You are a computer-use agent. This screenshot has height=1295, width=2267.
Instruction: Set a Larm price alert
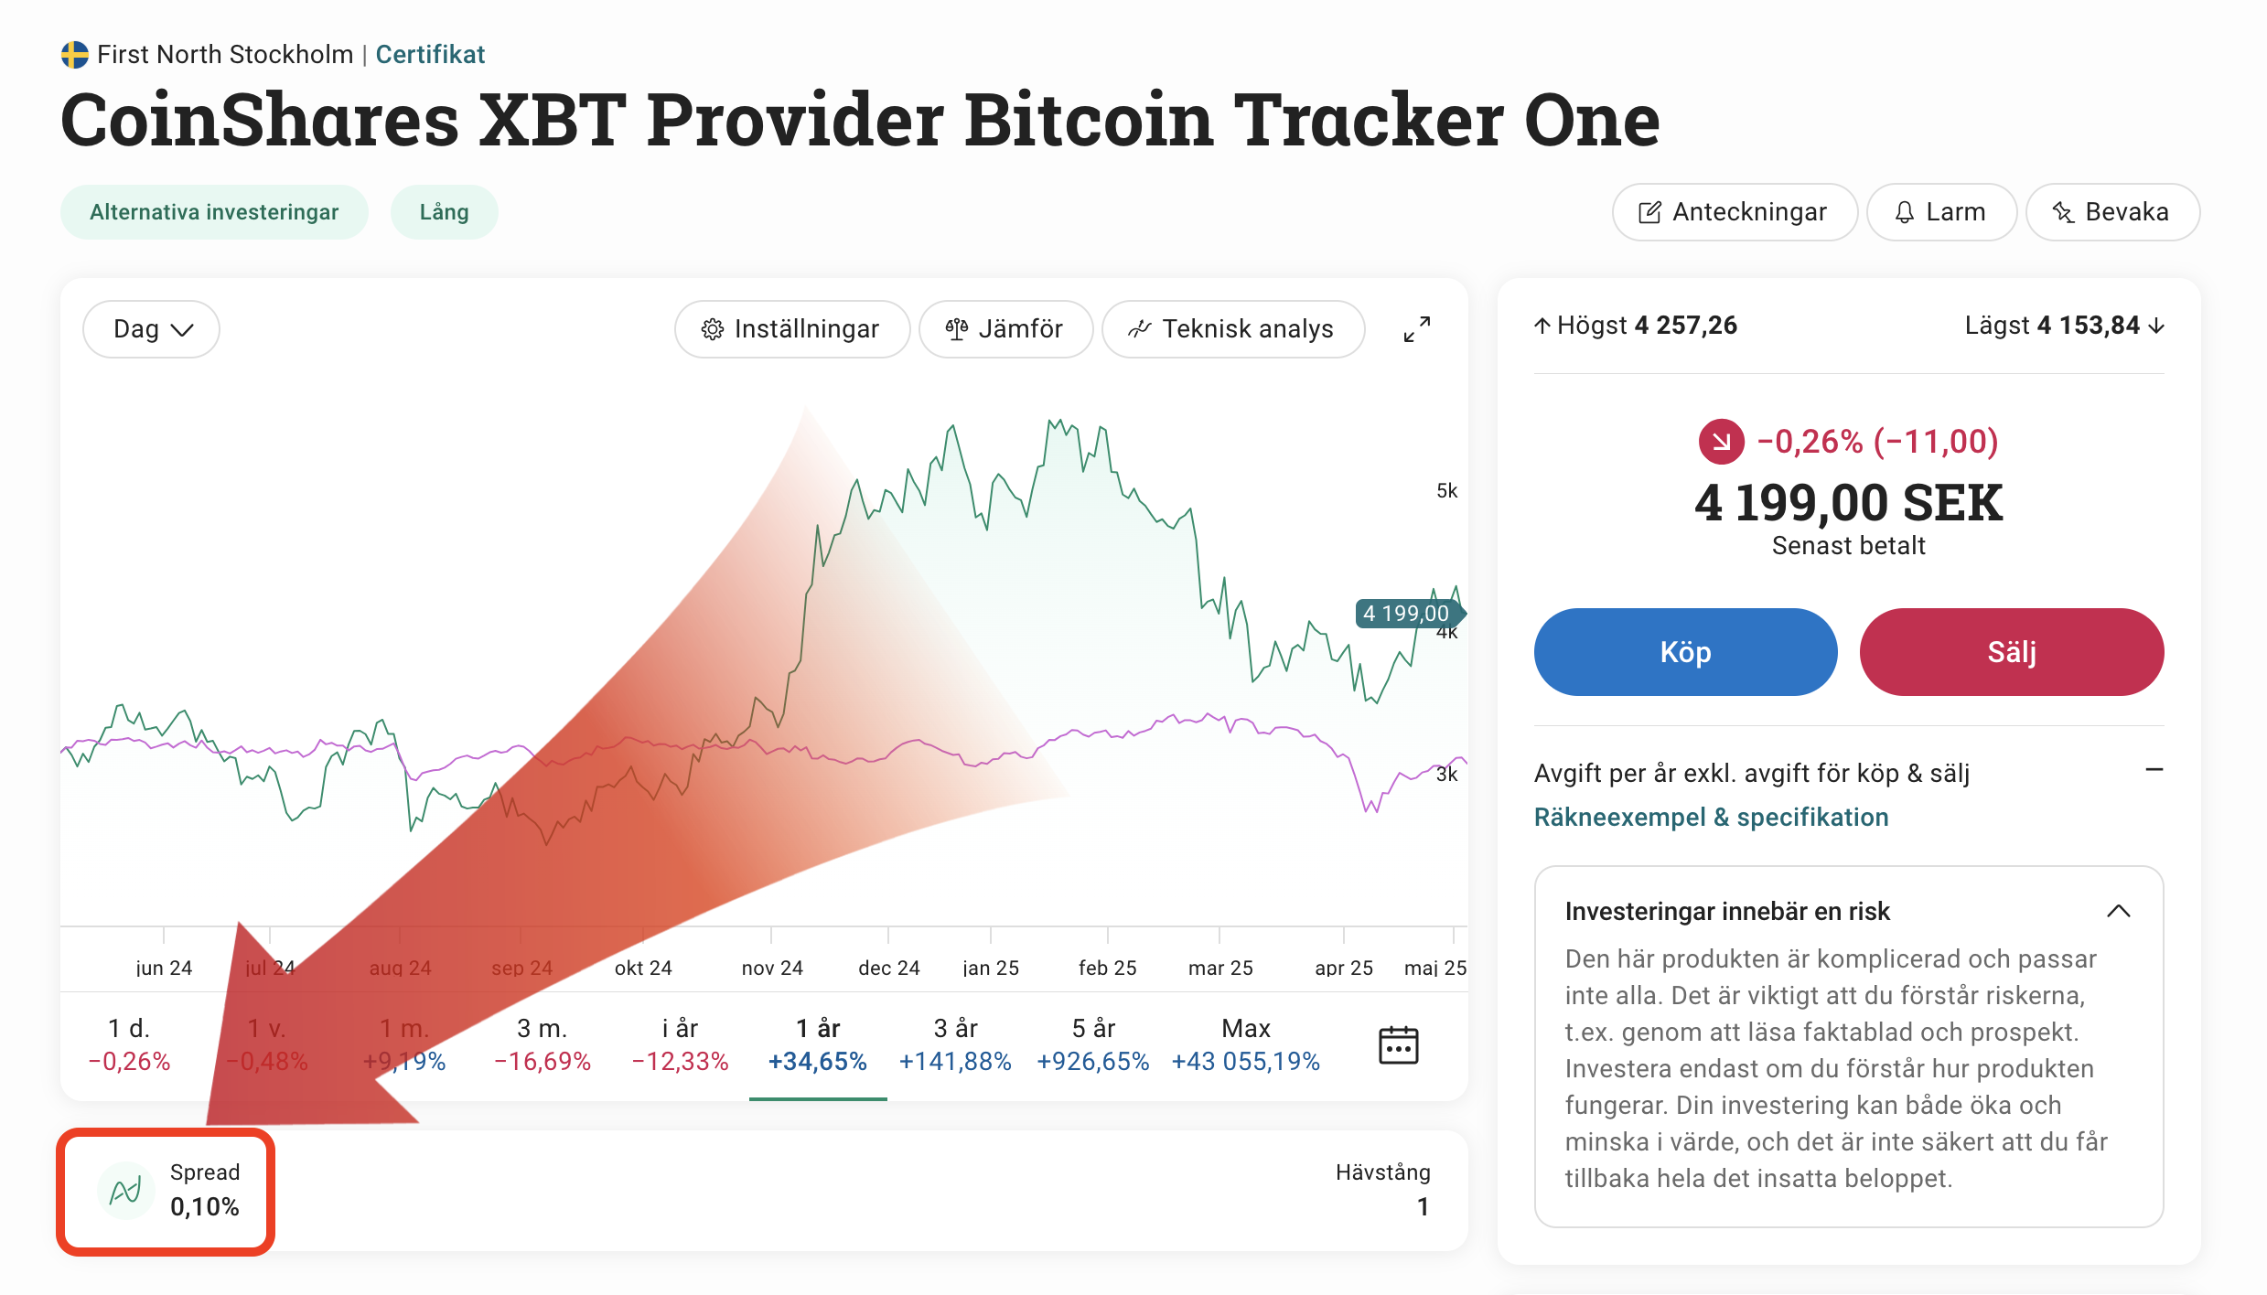[x=1940, y=212]
